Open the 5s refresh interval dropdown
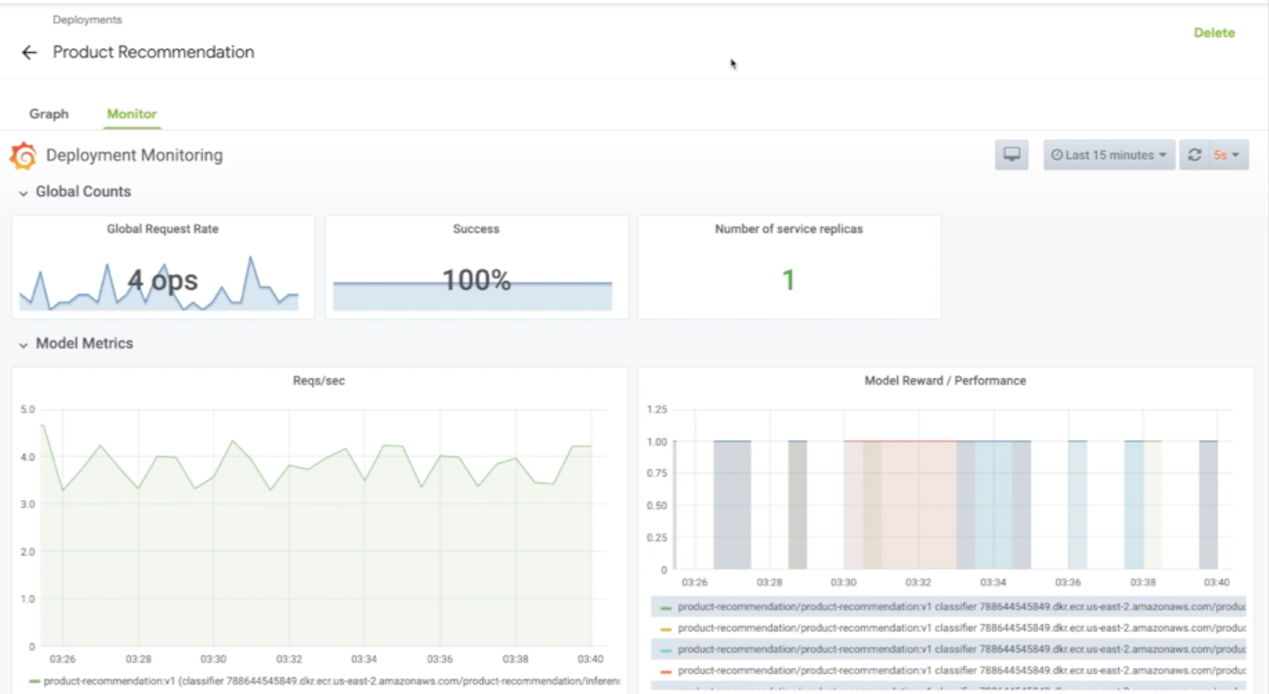The height and width of the screenshot is (694, 1269). tap(1227, 154)
